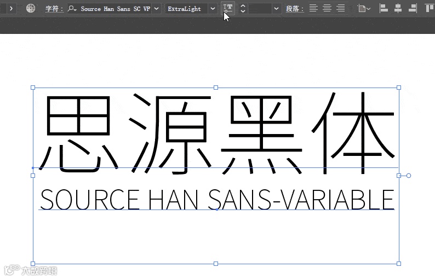Click the SOURCE HAN SANS-VARIABLE text line
This screenshot has height=279, width=435.
pos(217,200)
